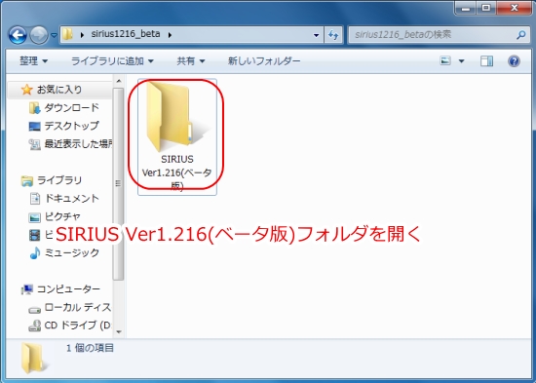Viewport: 536px width, 383px height.
Task: Click the magnifier search icon
Action: pos(521,34)
